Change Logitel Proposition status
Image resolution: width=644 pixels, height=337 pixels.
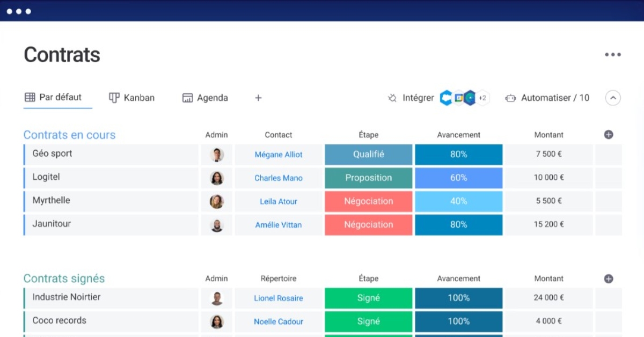(369, 178)
